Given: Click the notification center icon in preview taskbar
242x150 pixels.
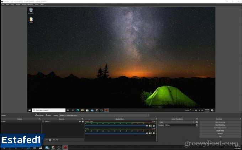Looking at the screenshot, I should click(x=212, y=110).
